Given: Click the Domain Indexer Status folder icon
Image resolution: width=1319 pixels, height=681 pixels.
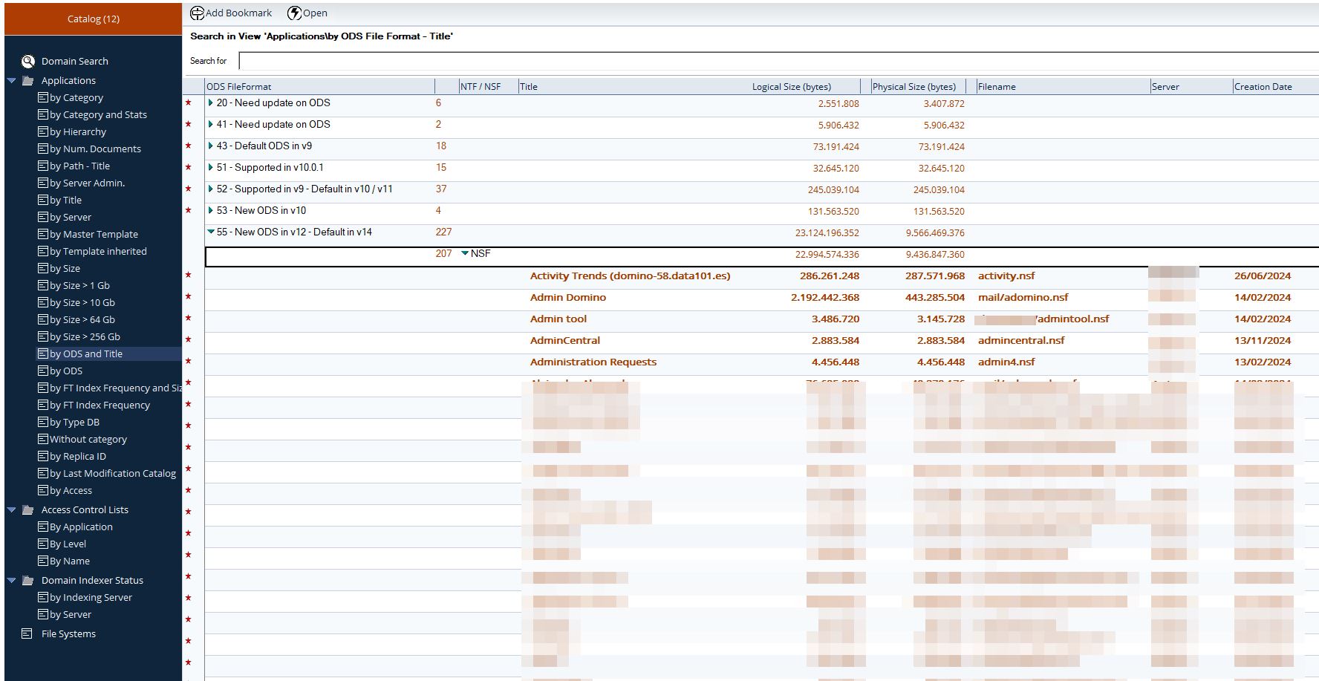Looking at the screenshot, I should pos(27,581).
